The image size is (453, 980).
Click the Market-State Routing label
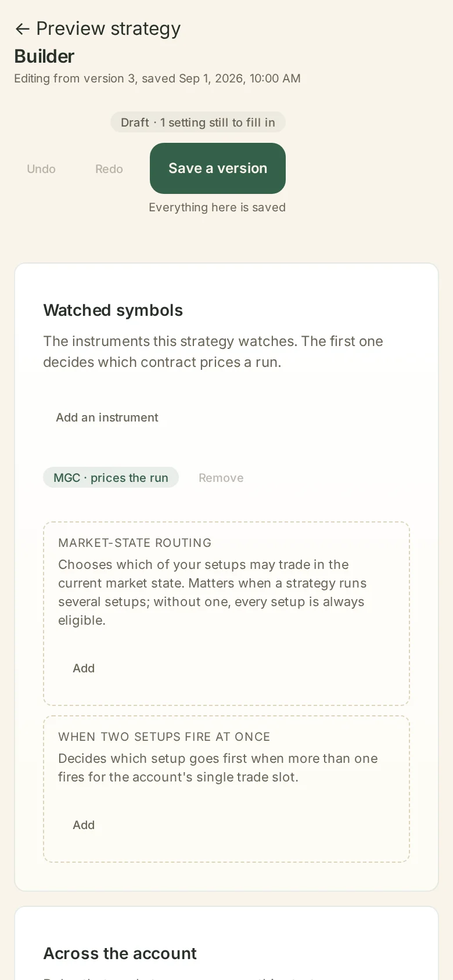coord(135,543)
